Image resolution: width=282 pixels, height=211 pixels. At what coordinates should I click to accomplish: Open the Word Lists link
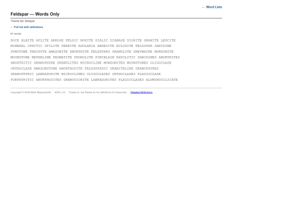[212, 7]
